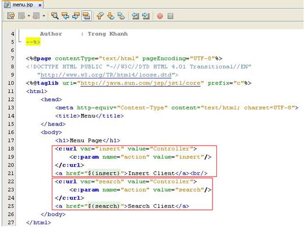Click the </c:url> on line 20

tap(70, 165)
